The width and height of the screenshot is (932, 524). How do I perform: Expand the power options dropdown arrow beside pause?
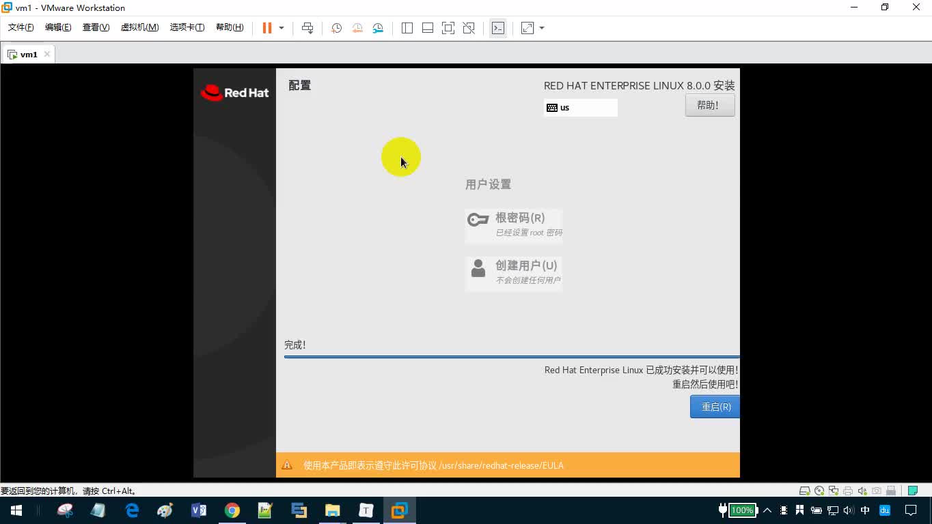(x=281, y=28)
